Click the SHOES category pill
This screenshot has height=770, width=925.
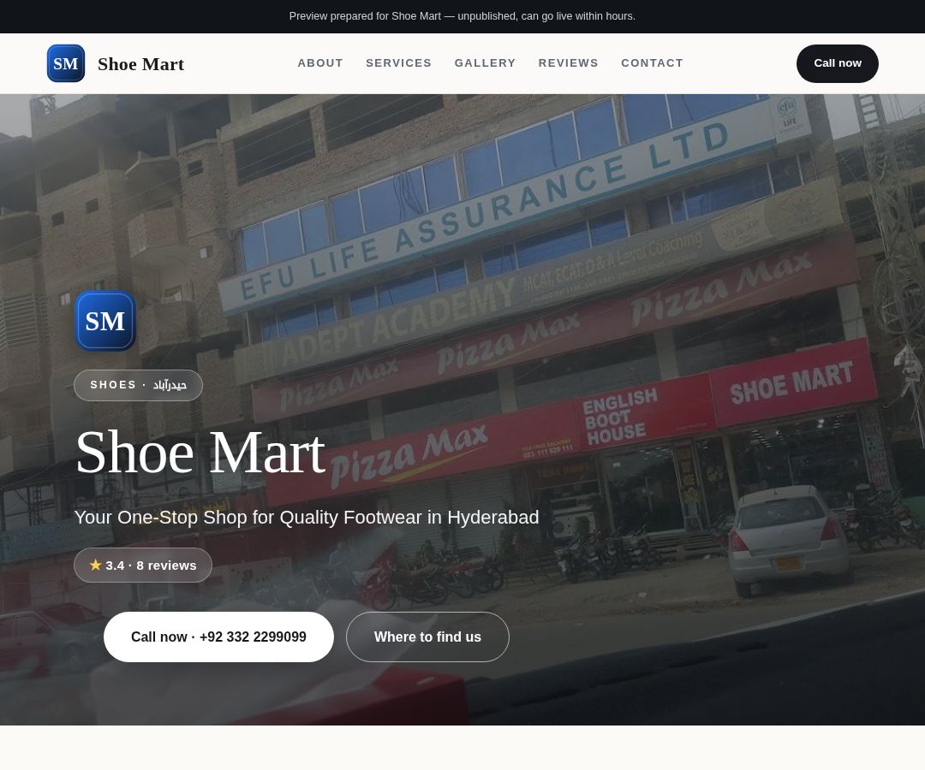pyautogui.click(x=138, y=385)
